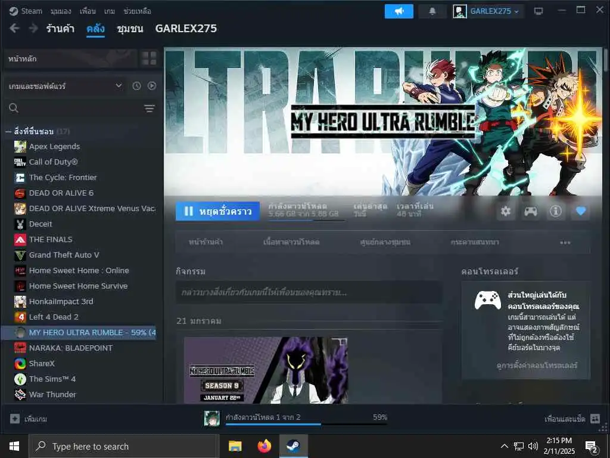Open the มุมมอง view menu
The height and width of the screenshot is (458, 610).
click(61, 11)
